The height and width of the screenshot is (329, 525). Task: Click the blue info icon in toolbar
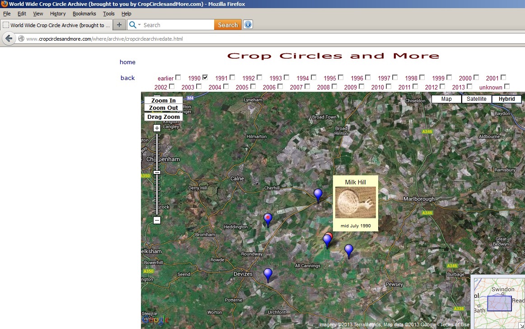248,25
